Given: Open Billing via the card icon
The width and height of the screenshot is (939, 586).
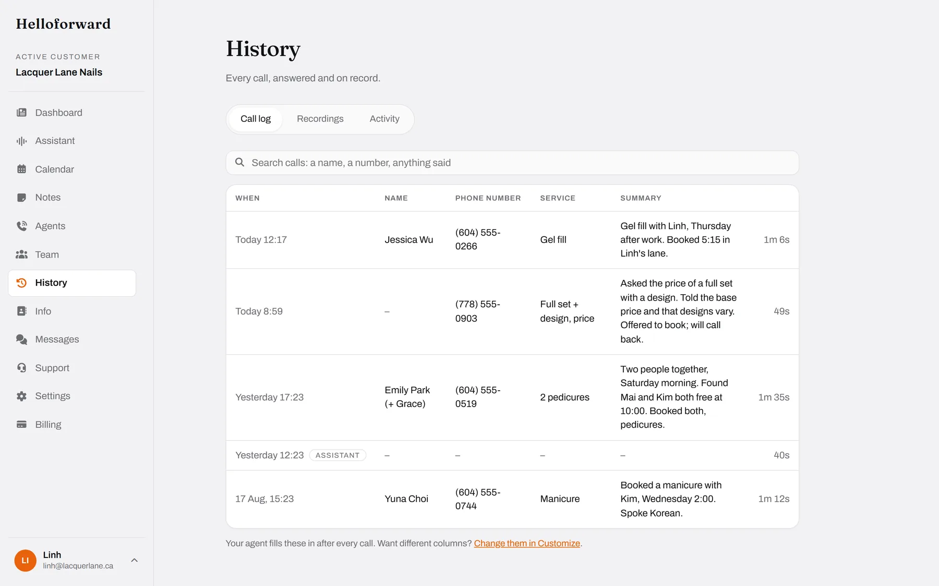Looking at the screenshot, I should tap(21, 425).
